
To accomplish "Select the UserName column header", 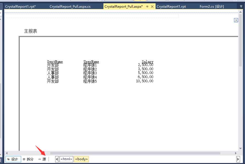I will 91,61.
